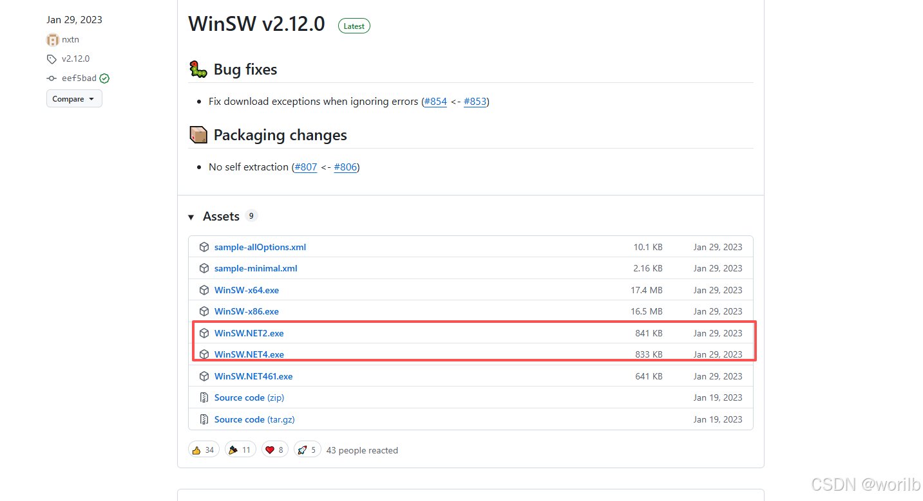React with the party popper emoji showing 11
This screenshot has width=923, height=501.
click(241, 450)
